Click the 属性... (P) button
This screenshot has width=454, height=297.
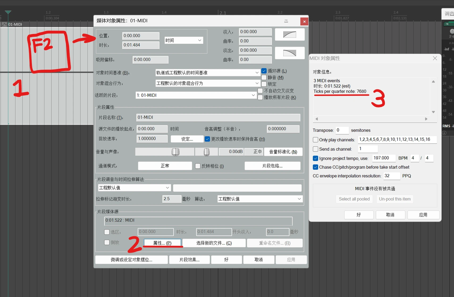(x=162, y=243)
